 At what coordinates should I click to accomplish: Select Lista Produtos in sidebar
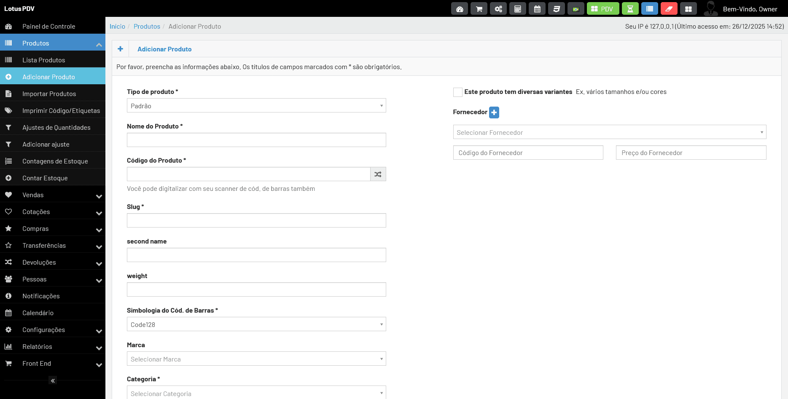pos(44,60)
